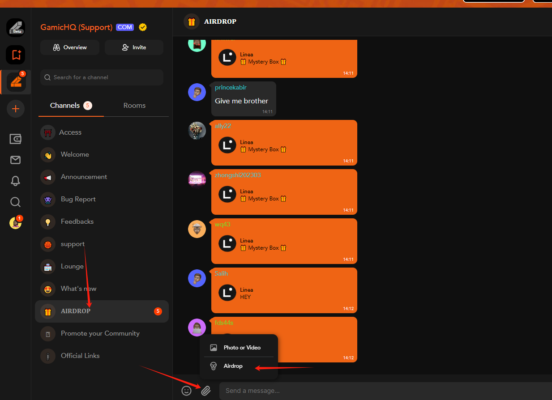Open the support channel
The width and height of the screenshot is (552, 400).
pyautogui.click(x=102, y=244)
